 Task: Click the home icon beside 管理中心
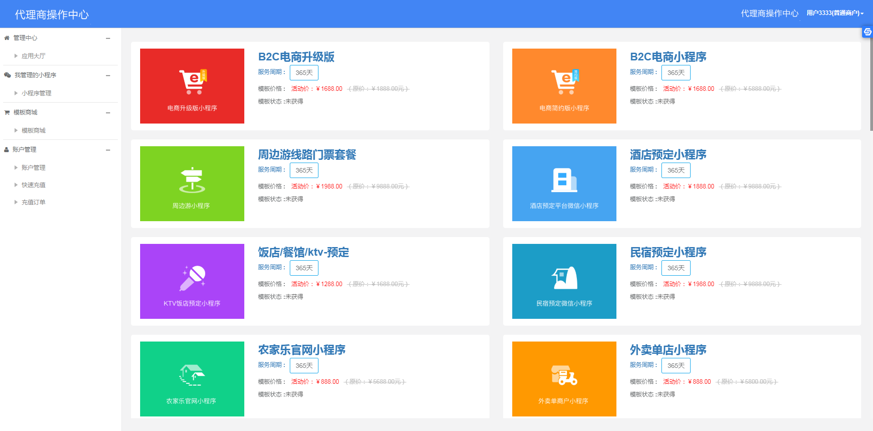(6, 38)
